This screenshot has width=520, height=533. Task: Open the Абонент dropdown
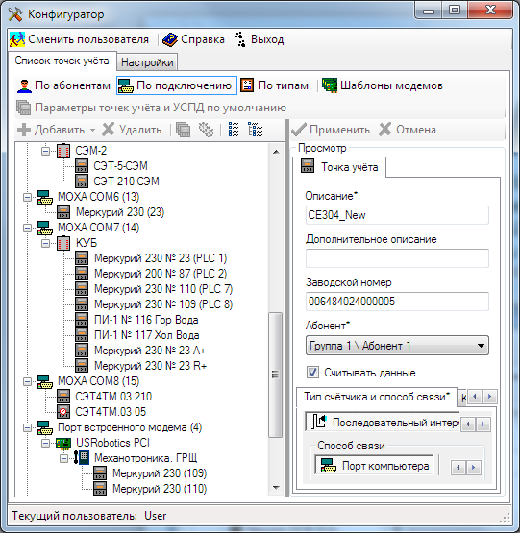pyautogui.click(x=397, y=346)
